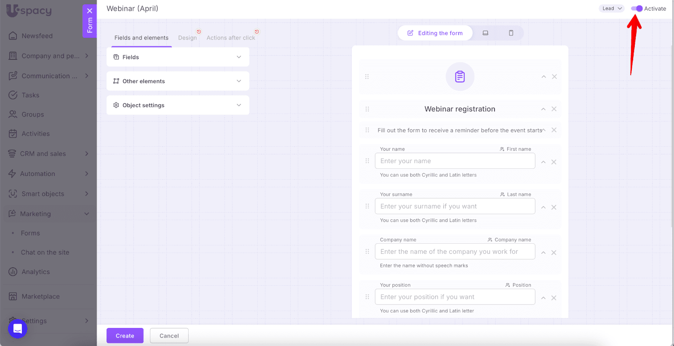Toggle the Activate switch
This screenshot has width=674, height=346.
tap(637, 8)
